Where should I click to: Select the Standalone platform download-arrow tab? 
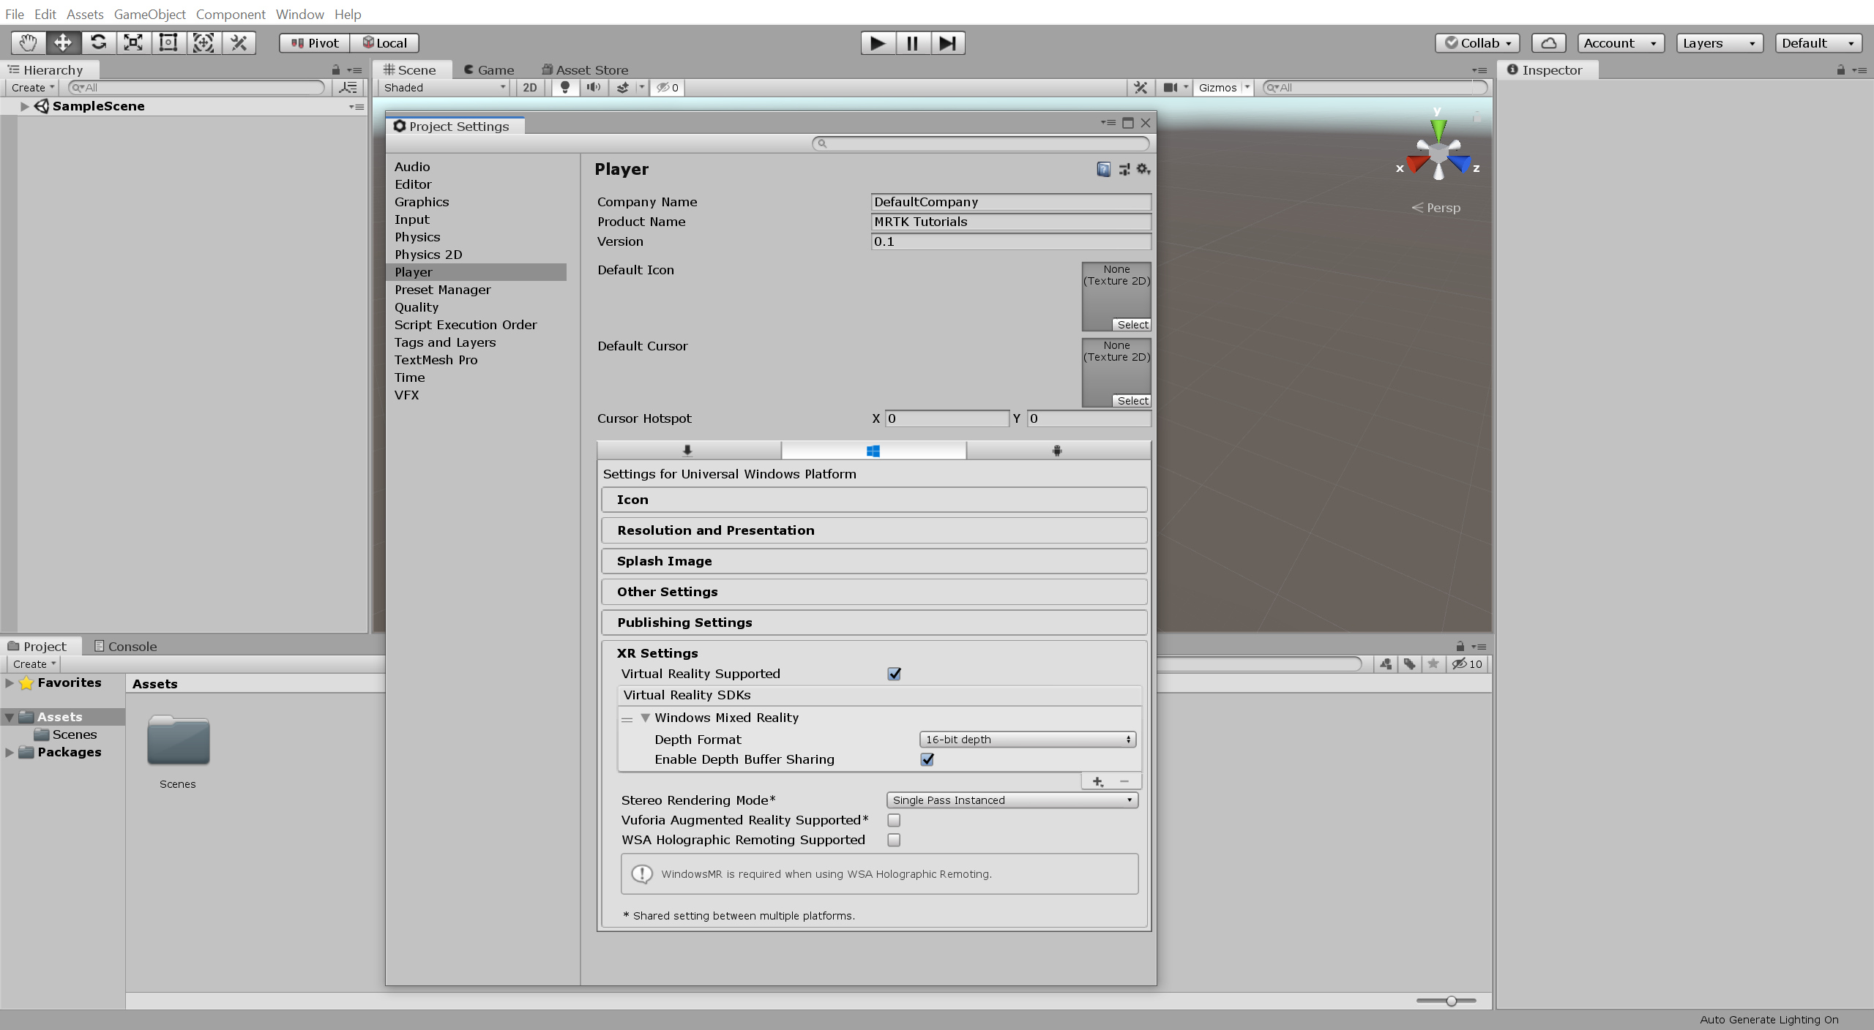pos(688,451)
